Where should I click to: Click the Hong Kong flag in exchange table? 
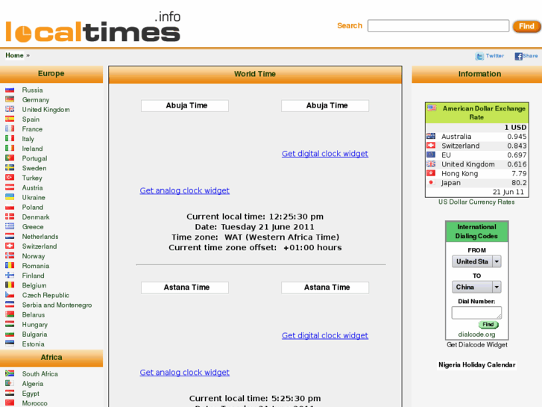point(431,173)
